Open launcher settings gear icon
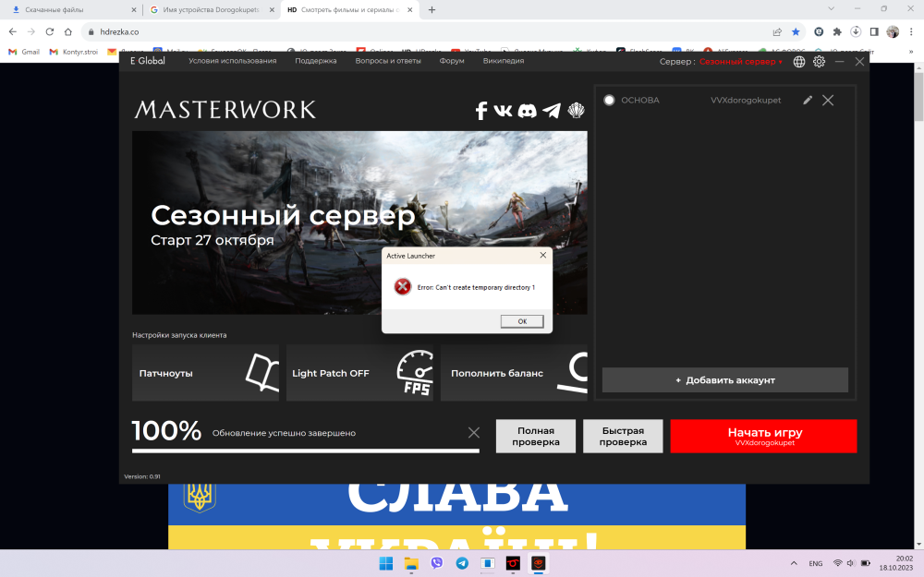This screenshot has width=924, height=577. coord(819,62)
